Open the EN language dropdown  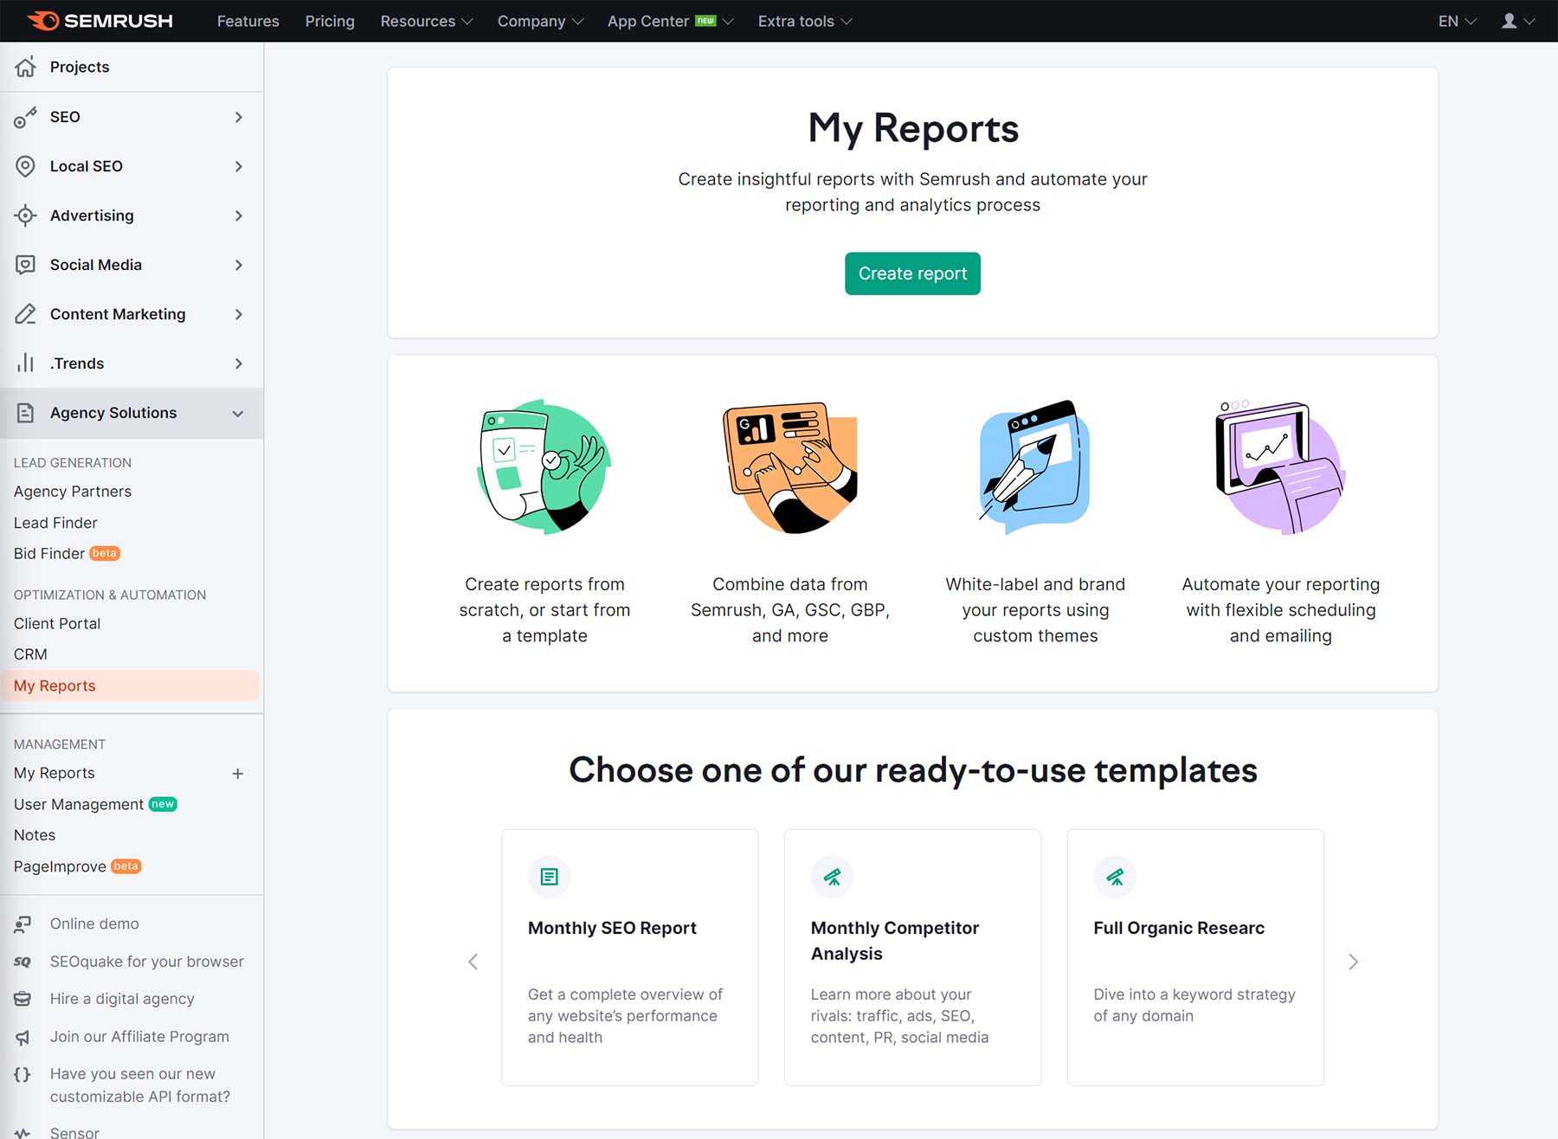click(x=1455, y=21)
